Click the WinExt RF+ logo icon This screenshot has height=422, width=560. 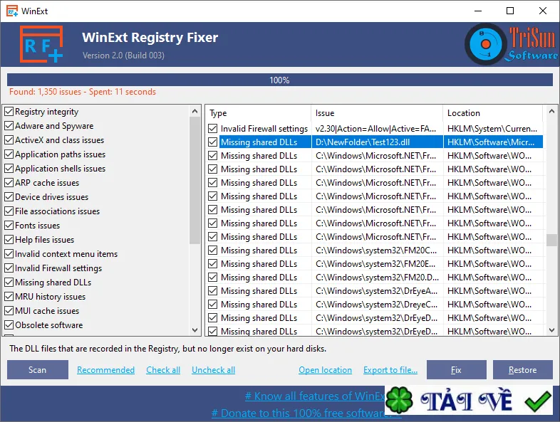point(41,44)
